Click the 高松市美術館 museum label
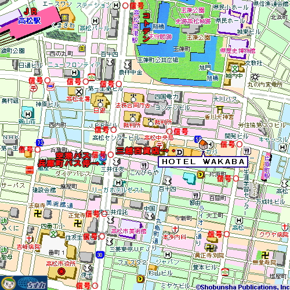The image size is (290, 290). (x=129, y=231)
